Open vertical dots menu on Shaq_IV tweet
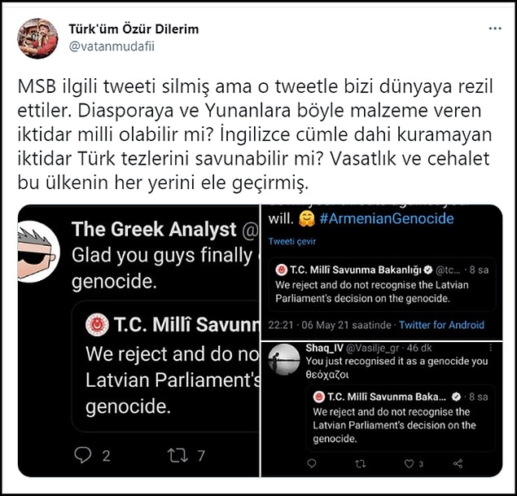This screenshot has height=496, width=517. (491, 348)
